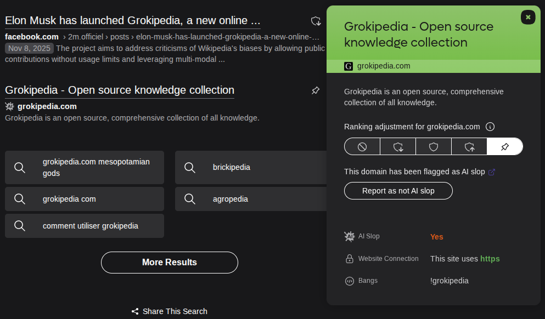Viewport: 545px width, 319px height.
Task: Select Raise in the ranking adjustment
Action: point(469,146)
